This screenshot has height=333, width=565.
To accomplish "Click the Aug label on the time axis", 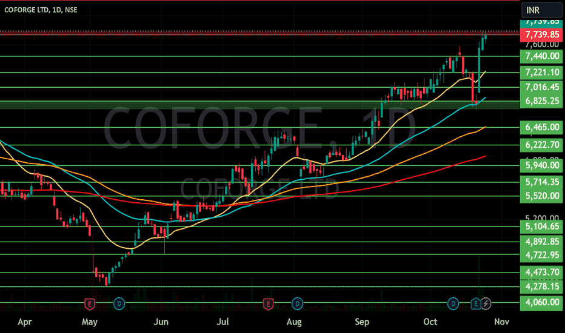I will (x=294, y=322).
